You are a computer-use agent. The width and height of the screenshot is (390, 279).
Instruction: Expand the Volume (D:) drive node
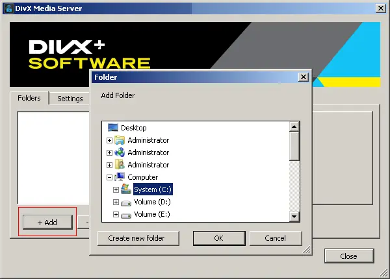[x=116, y=202]
